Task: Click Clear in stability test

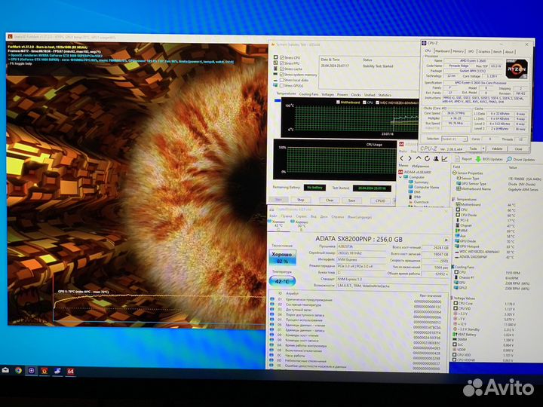Action: coord(330,200)
